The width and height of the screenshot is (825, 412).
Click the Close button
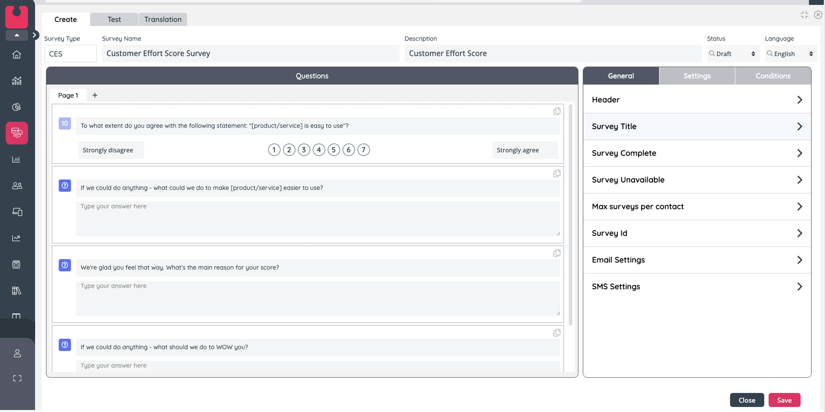point(746,400)
